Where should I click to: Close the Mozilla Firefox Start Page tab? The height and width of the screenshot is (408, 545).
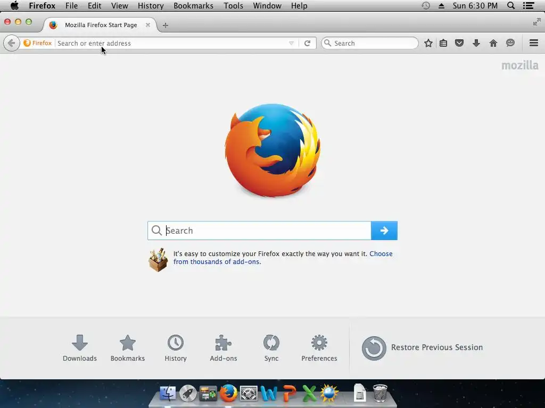pos(148,25)
